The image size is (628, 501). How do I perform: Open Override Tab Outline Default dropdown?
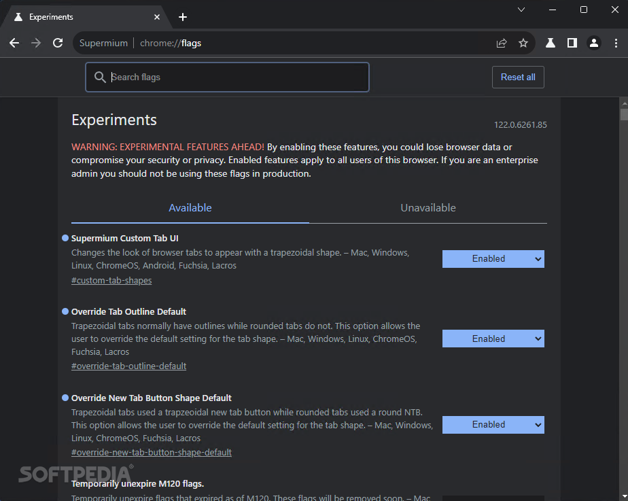coord(493,339)
